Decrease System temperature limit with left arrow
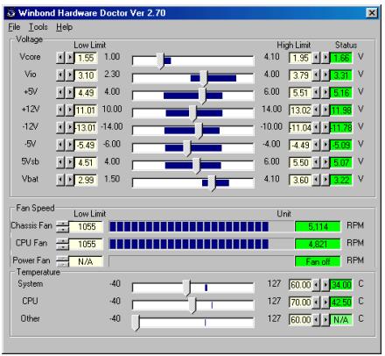This screenshot has width=385, height=356. pos(316,285)
